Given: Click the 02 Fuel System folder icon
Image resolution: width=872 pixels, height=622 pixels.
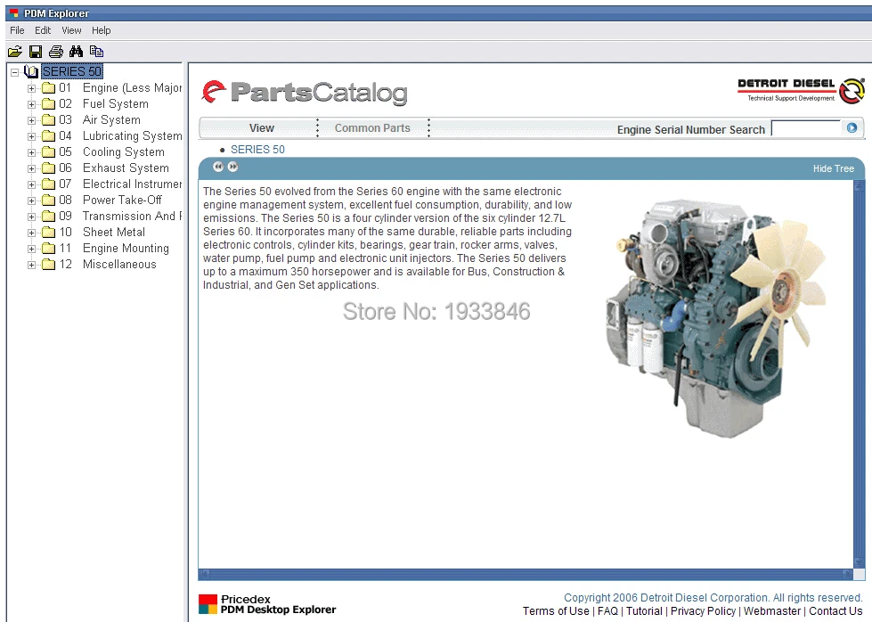Looking at the screenshot, I should [x=49, y=104].
